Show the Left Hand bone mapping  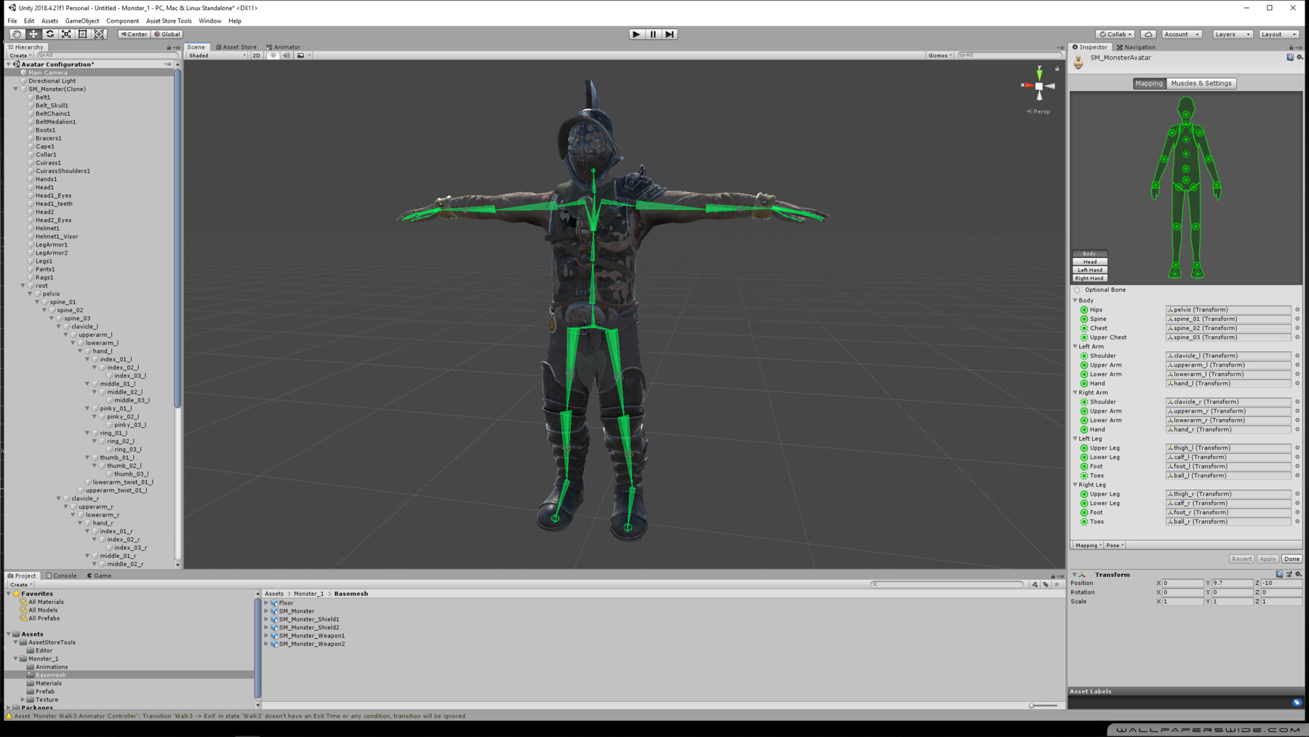1089,270
